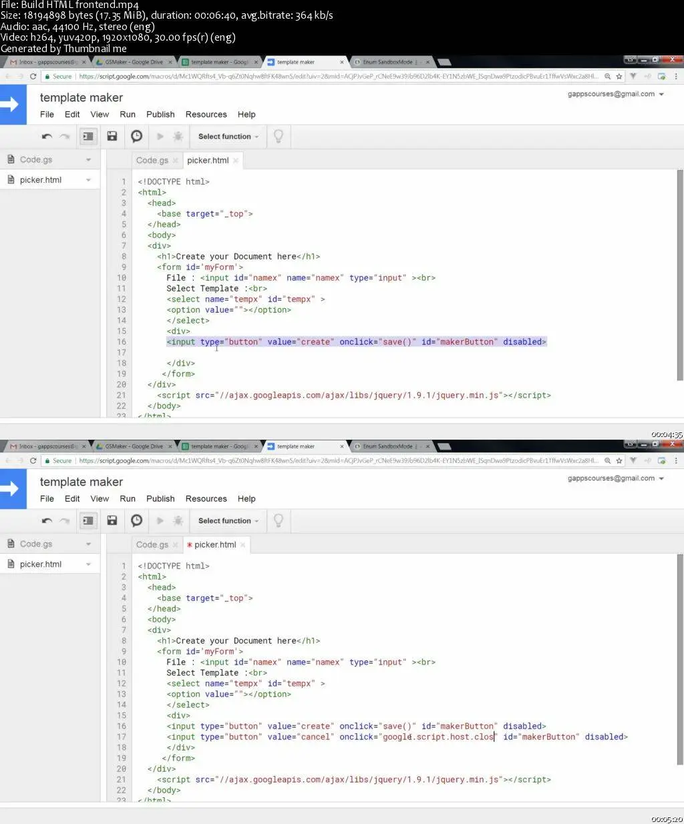Image resolution: width=684 pixels, height=824 pixels.
Task: Click blue arrow Apps Script logo, 00:05:20 frame
Action: [x=13, y=488]
